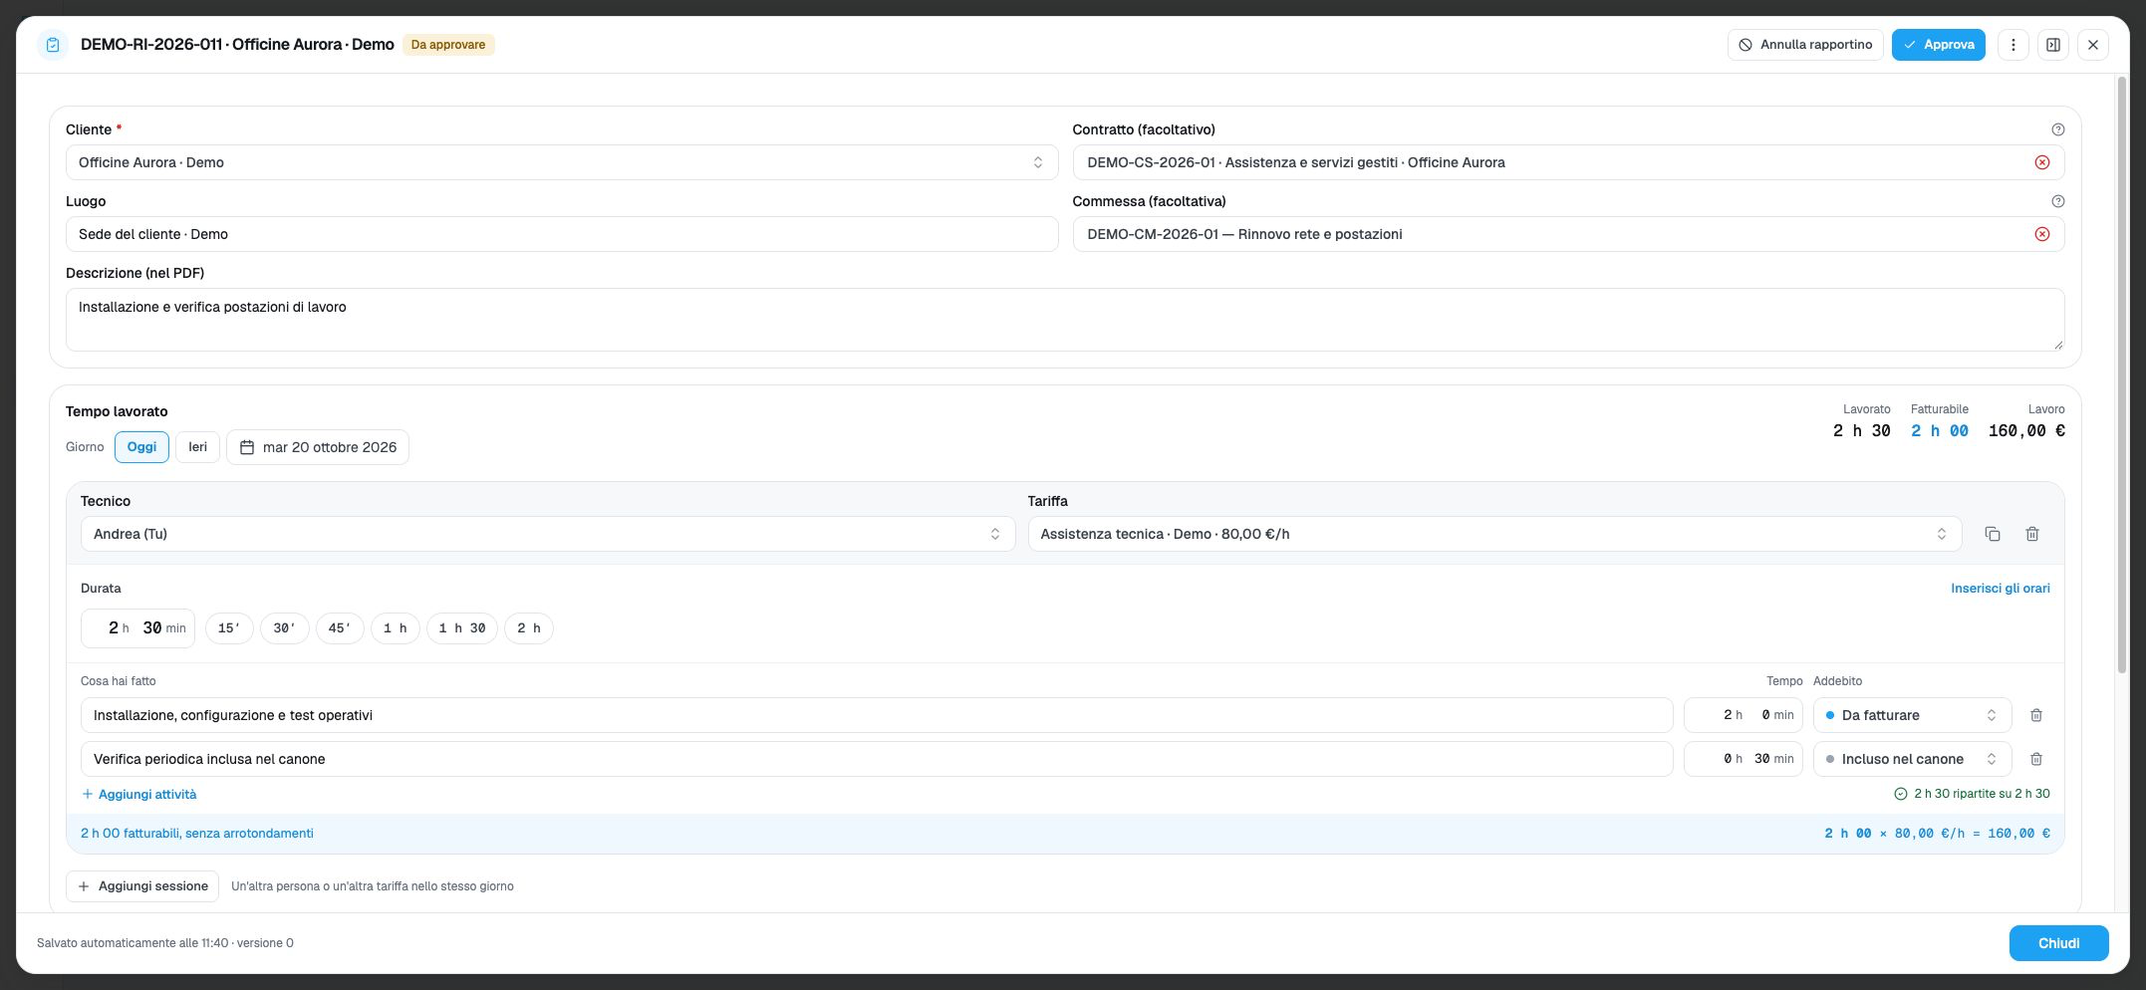Delete the 'Verifica periodica' activity row
This screenshot has height=990, width=2146.
pos(2036,759)
